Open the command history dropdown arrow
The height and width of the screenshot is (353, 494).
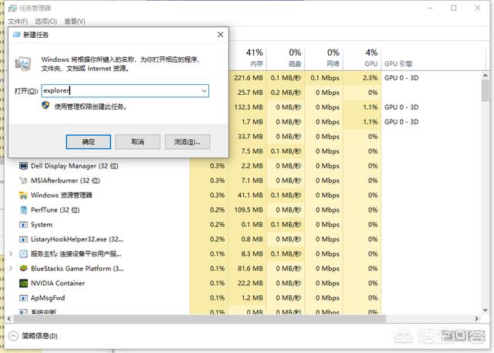click(204, 91)
